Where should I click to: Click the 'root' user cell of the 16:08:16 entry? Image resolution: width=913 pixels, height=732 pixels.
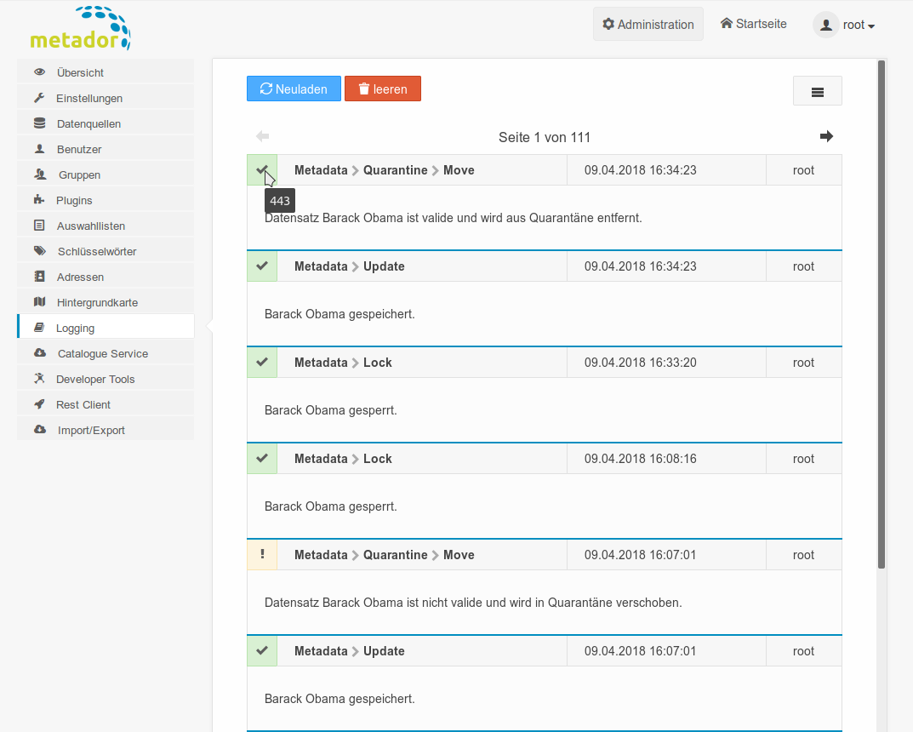pos(803,458)
